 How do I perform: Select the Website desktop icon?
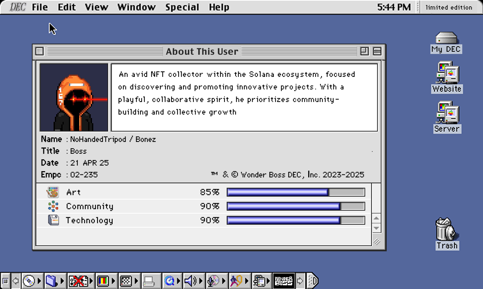pyautogui.click(x=447, y=78)
